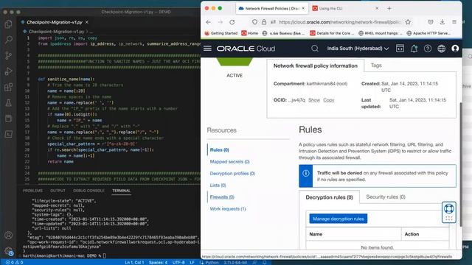Open Manage gear icon in VS Code

pyautogui.click(x=8, y=251)
